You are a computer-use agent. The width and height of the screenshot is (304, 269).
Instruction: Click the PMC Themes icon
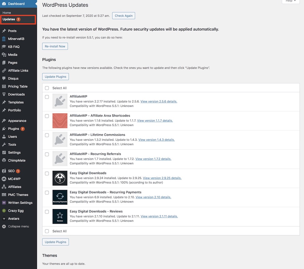click(x=4, y=195)
